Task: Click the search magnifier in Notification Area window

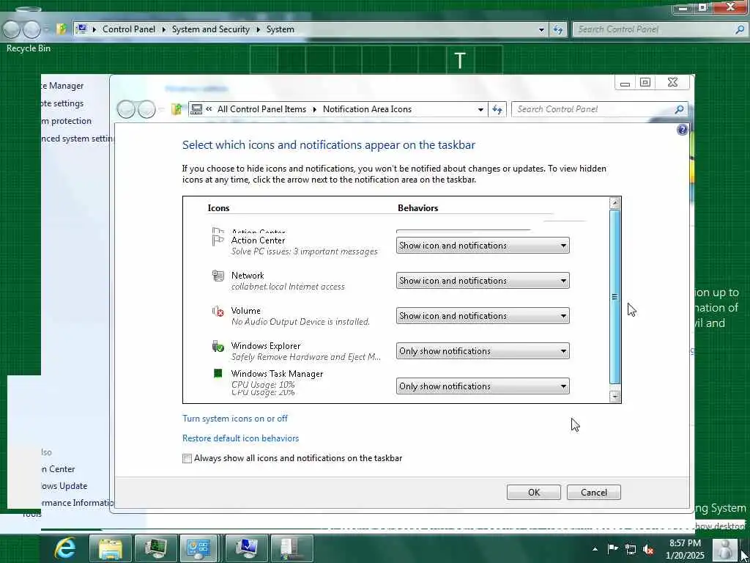Action: pos(679,110)
